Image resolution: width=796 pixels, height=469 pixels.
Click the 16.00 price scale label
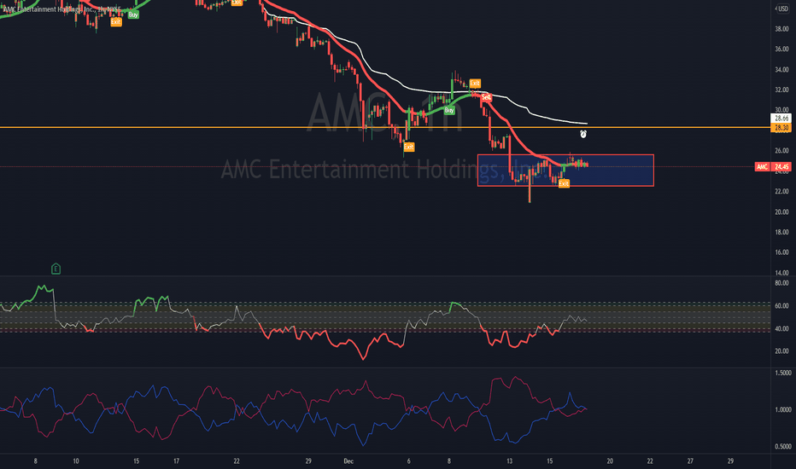pyautogui.click(x=781, y=252)
